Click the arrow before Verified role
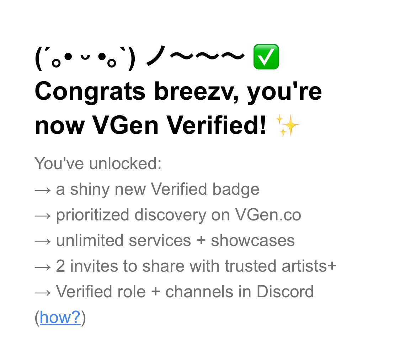400x355 pixels. point(43,293)
